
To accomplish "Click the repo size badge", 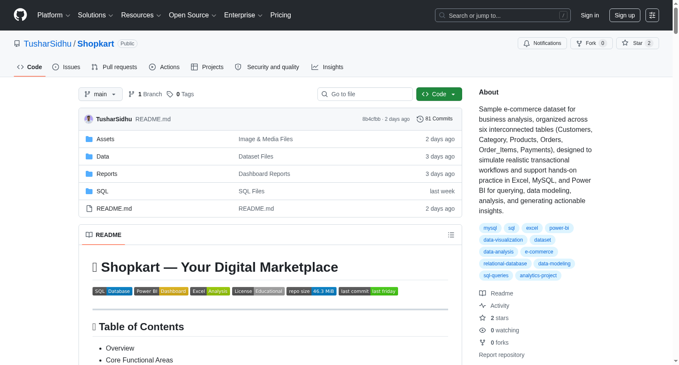I will pyautogui.click(x=311, y=291).
